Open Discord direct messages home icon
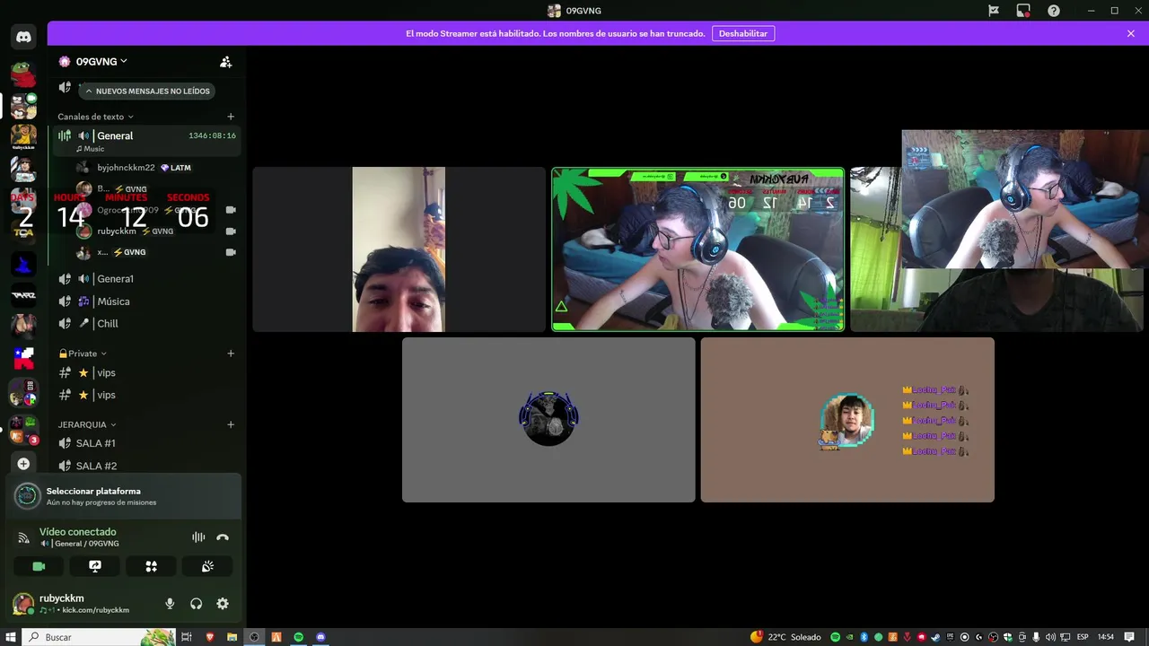The image size is (1149, 646). (23, 37)
